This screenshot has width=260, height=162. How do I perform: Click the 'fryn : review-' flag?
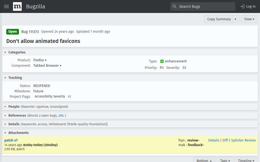(189, 140)
